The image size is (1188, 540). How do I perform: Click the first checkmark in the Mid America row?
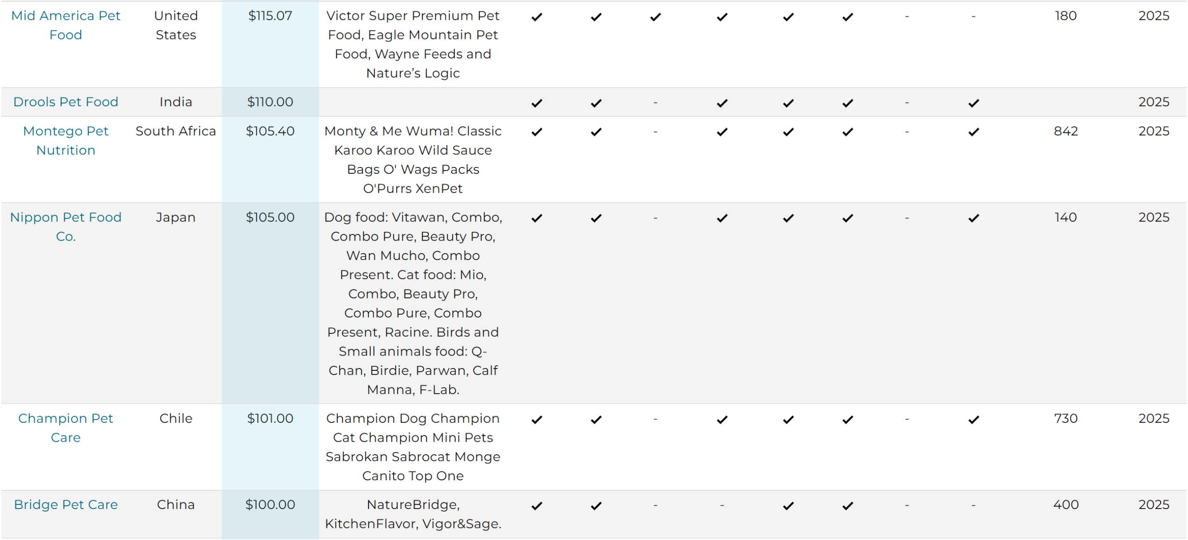point(537,17)
